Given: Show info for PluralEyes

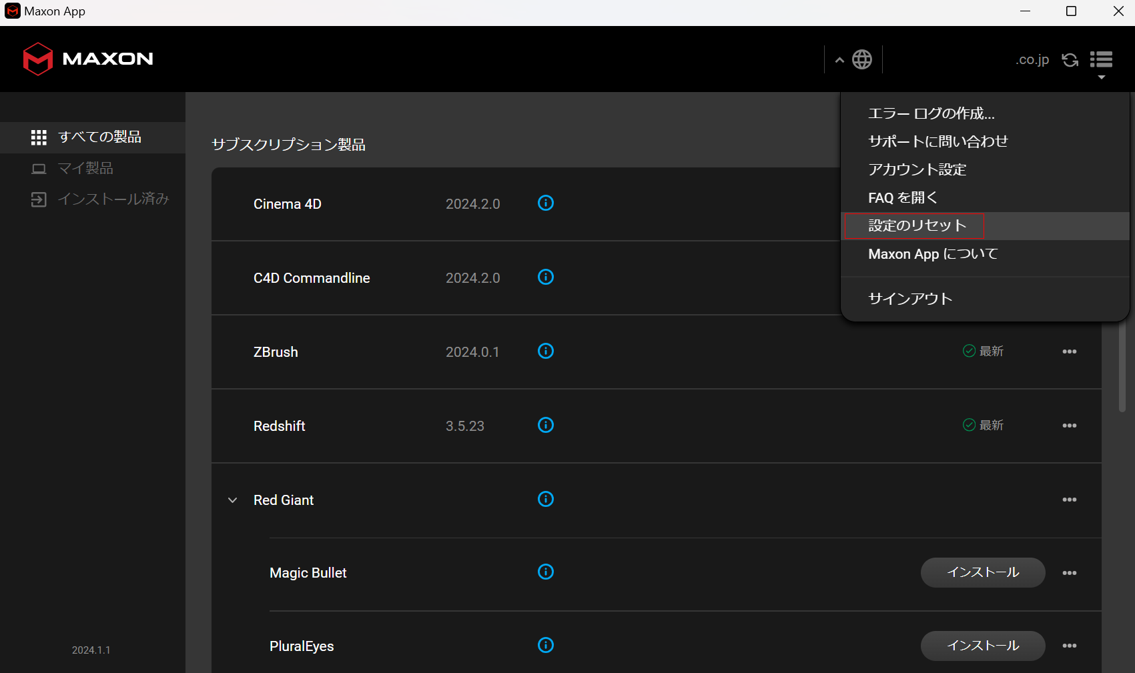Looking at the screenshot, I should [546, 645].
